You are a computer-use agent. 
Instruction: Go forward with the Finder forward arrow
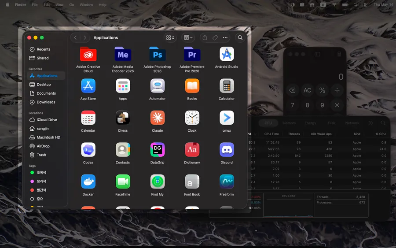(x=85, y=38)
